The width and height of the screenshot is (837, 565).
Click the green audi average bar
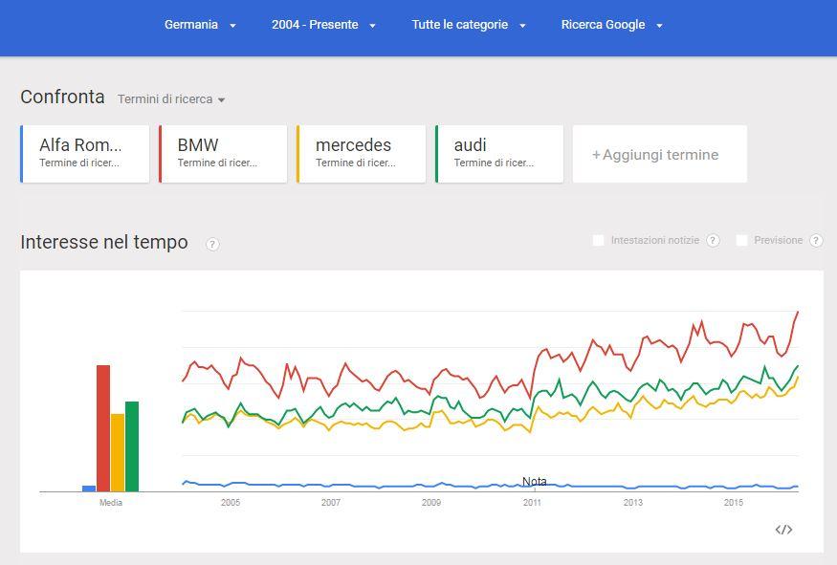pos(132,445)
